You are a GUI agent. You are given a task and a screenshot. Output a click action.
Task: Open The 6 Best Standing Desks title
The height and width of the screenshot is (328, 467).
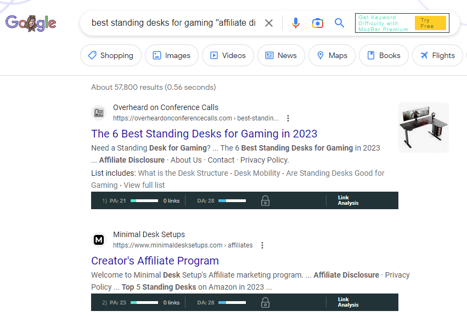pyautogui.click(x=204, y=134)
